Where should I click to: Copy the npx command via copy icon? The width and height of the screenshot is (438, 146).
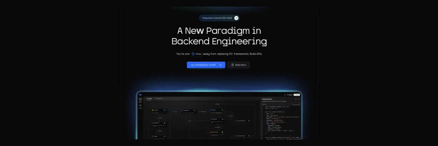pyautogui.click(x=220, y=65)
